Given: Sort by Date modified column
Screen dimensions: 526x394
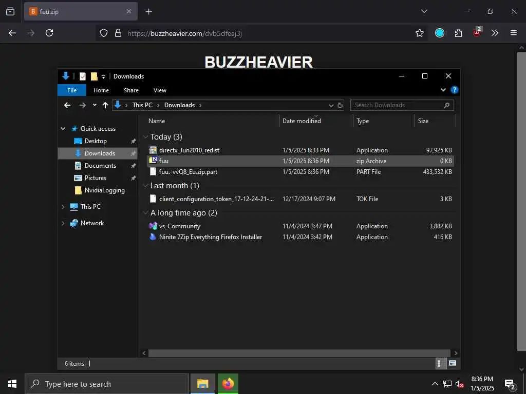Looking at the screenshot, I should tap(316, 121).
